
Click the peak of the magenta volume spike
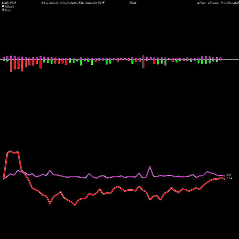150,167
